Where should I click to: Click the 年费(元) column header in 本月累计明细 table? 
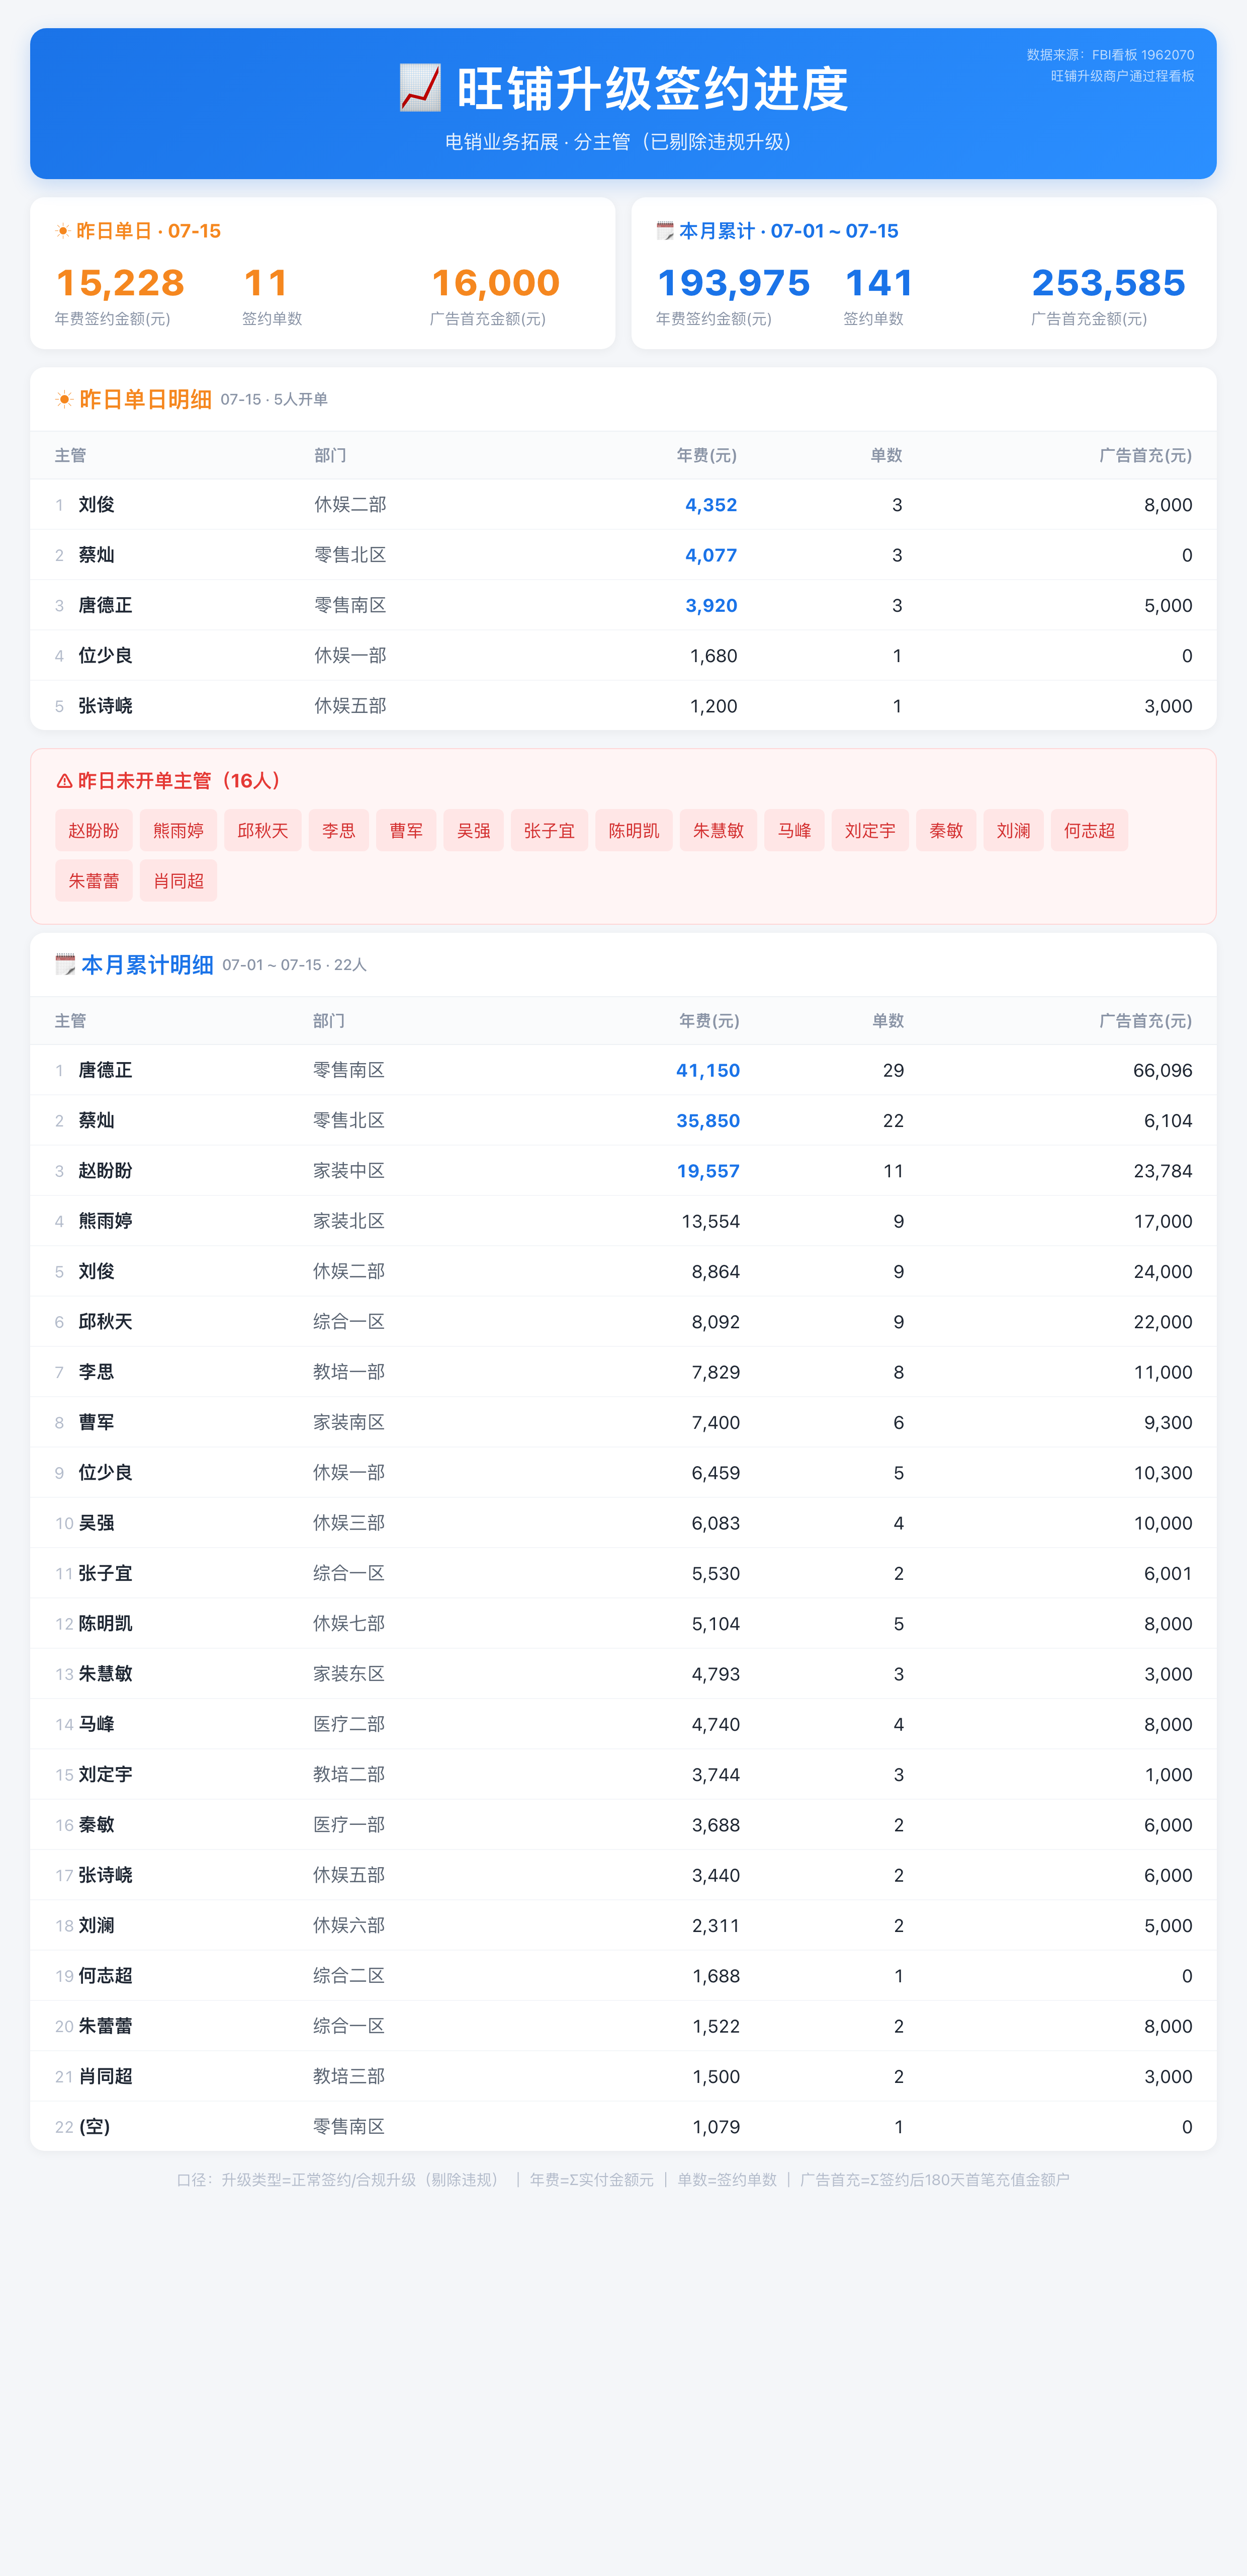coord(709,1021)
